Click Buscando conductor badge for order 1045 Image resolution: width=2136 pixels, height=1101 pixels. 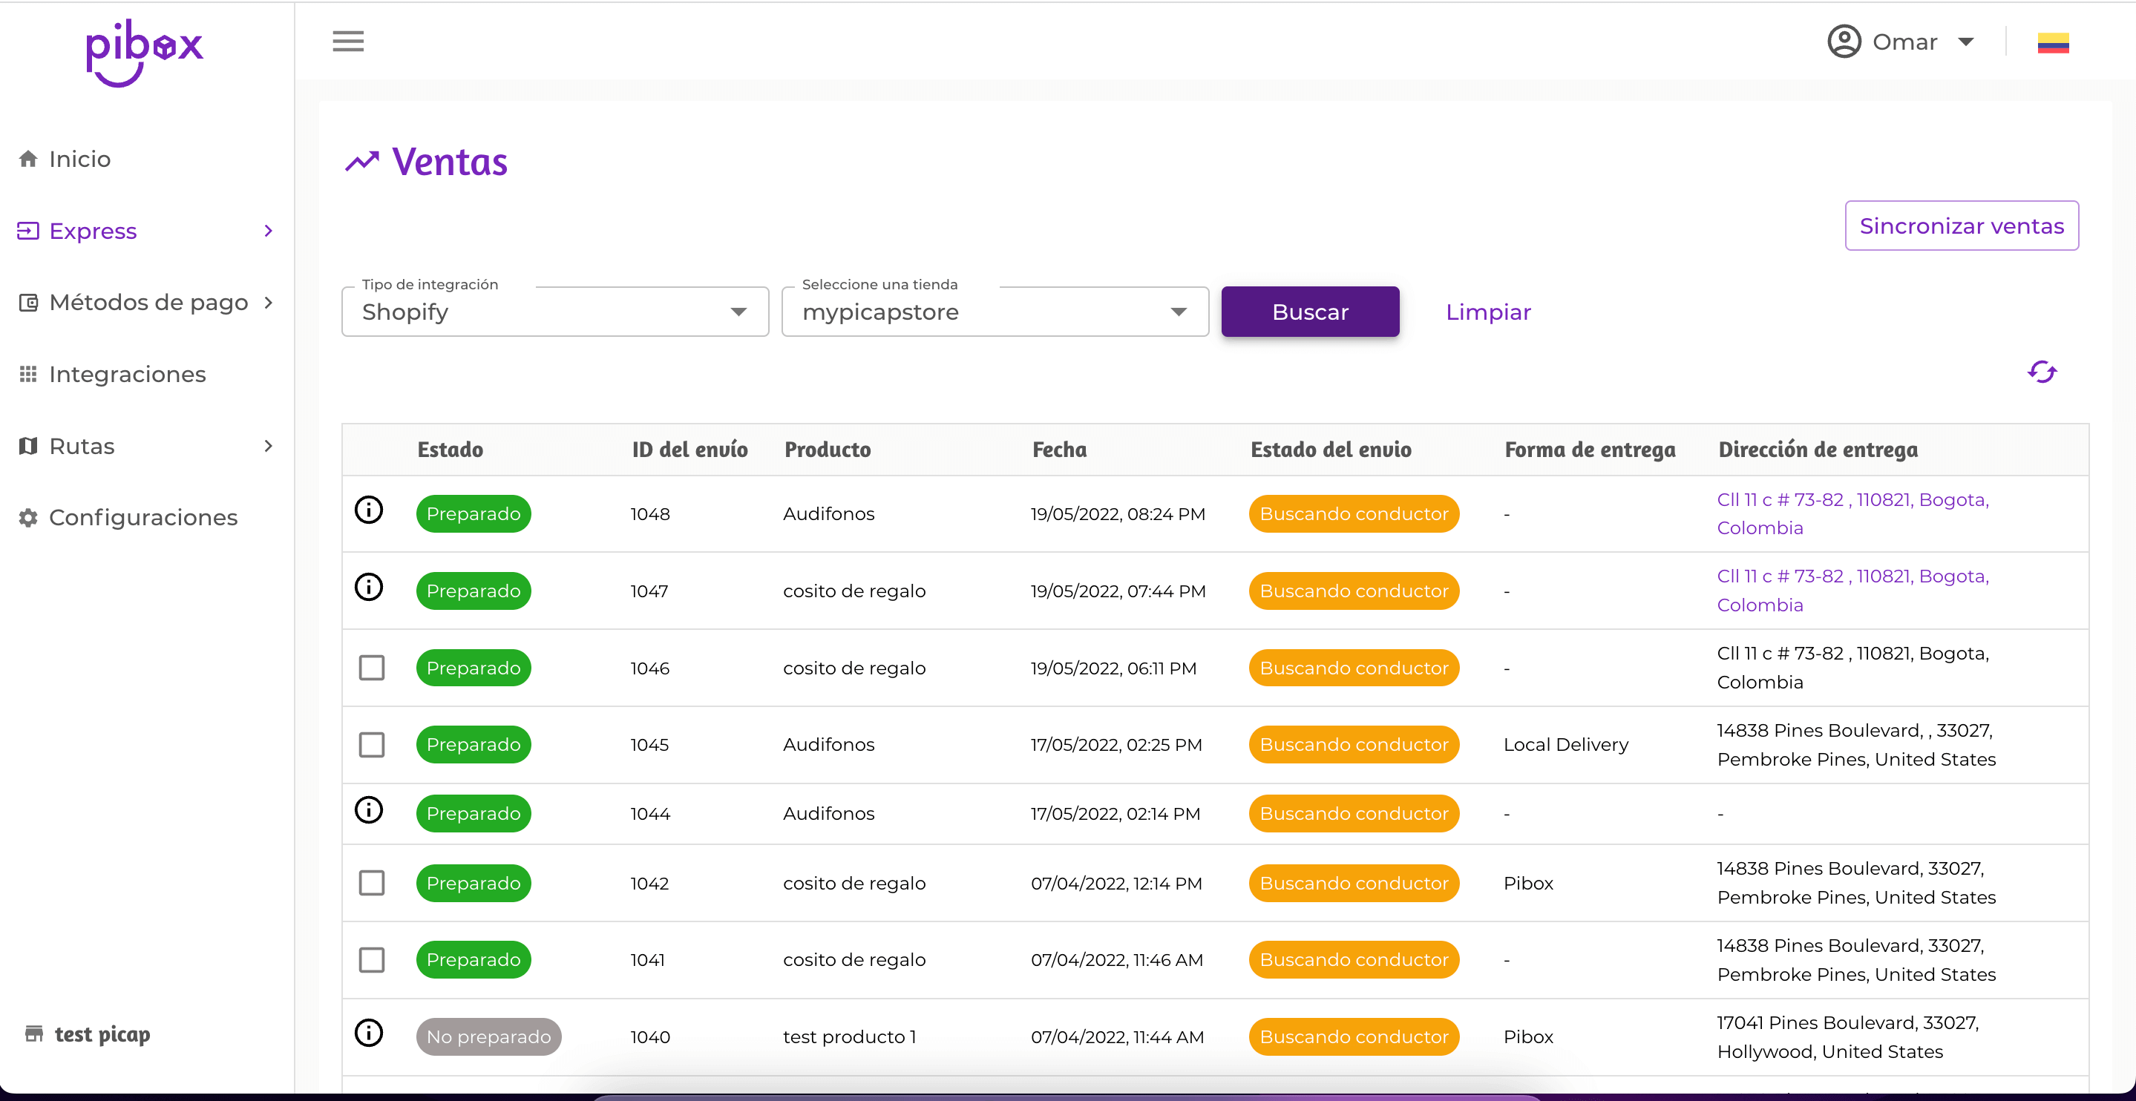(1354, 744)
